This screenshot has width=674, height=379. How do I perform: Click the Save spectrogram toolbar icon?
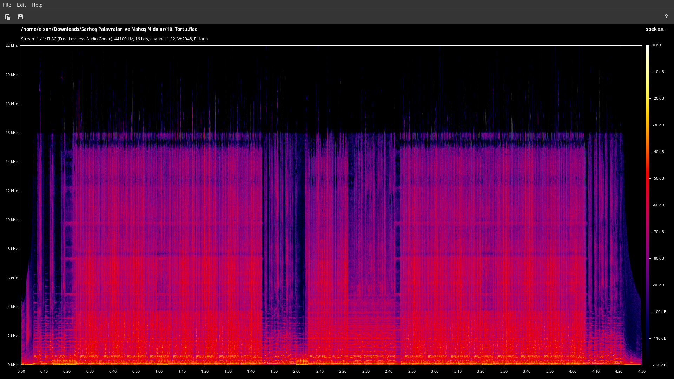tap(21, 17)
